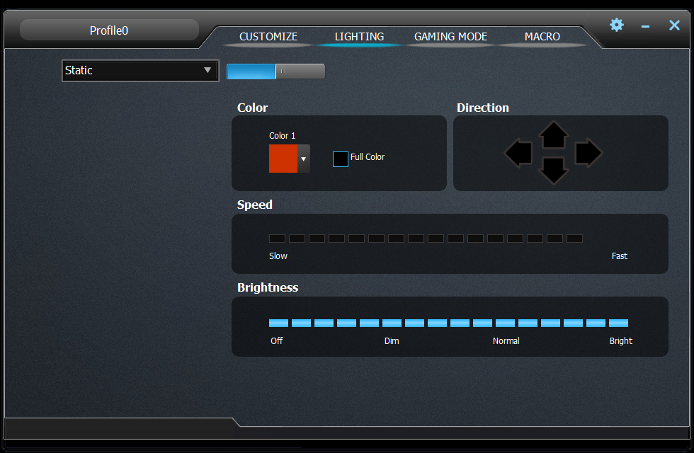Select the right direction arrow
The width and height of the screenshot is (694, 453).
(x=588, y=153)
